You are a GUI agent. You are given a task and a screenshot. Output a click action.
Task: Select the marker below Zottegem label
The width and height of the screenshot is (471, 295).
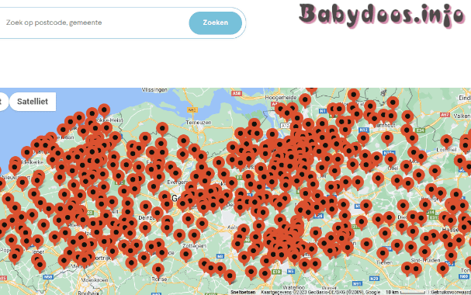pyautogui.click(x=186, y=255)
